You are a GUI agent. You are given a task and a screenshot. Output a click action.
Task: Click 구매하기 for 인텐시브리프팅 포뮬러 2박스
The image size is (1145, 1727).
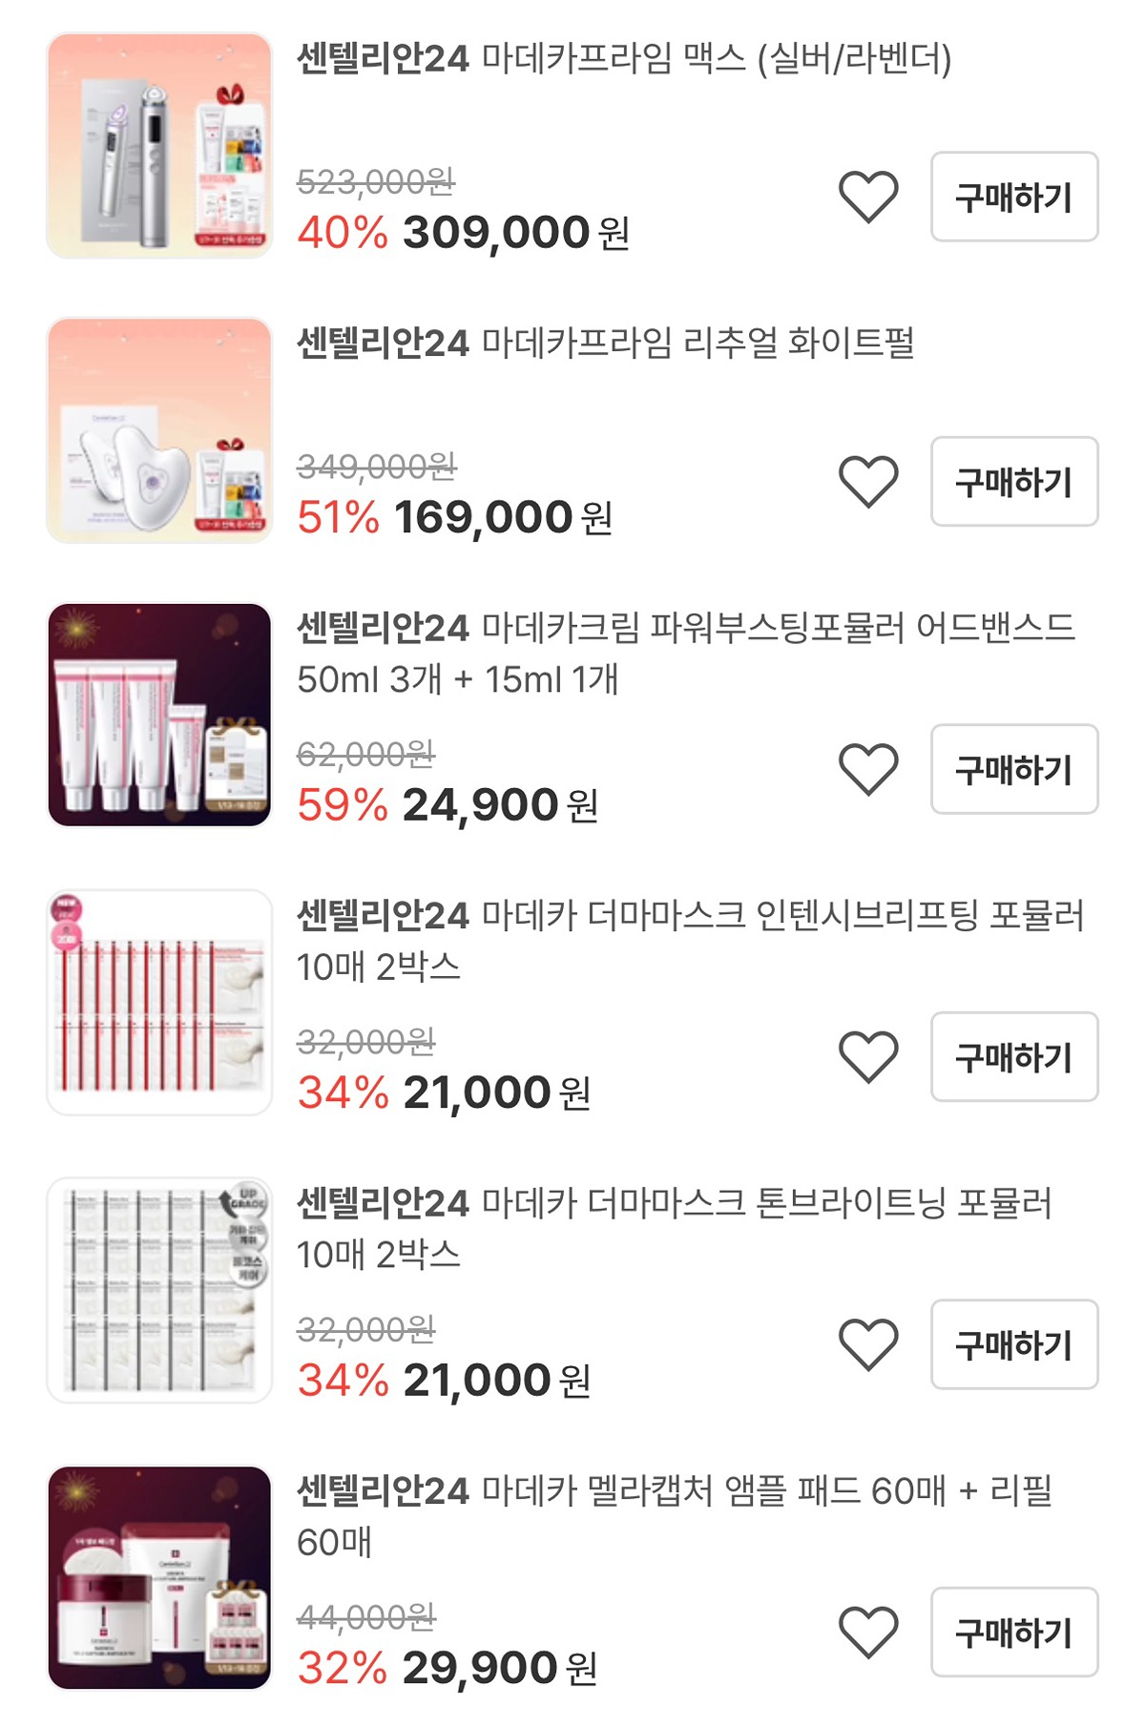pyautogui.click(x=1014, y=1056)
